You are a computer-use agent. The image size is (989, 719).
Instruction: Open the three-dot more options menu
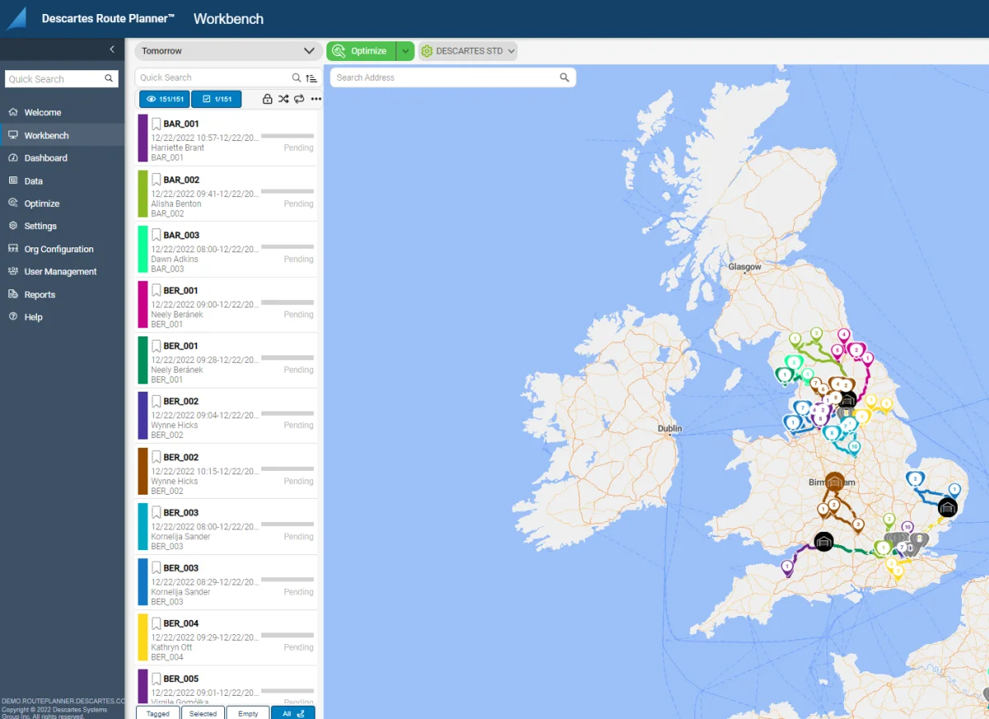316,99
